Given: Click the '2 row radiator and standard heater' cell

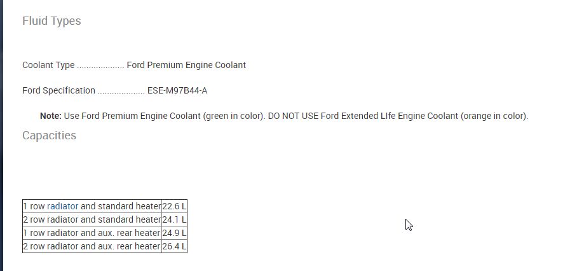Looking at the screenshot, I should click(x=92, y=219).
